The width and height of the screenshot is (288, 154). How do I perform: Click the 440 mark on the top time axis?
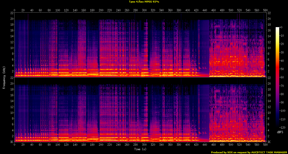(205, 10)
